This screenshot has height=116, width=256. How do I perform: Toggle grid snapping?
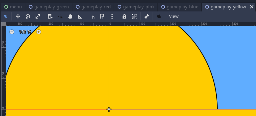[102, 16]
